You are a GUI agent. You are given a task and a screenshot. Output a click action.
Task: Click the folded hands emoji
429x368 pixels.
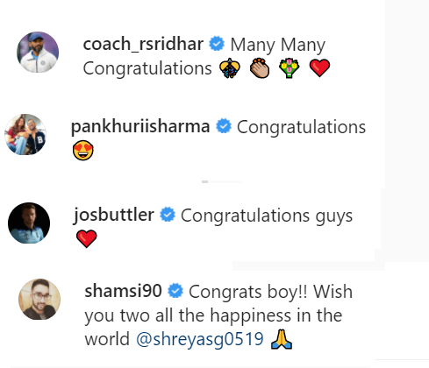pyautogui.click(x=282, y=339)
